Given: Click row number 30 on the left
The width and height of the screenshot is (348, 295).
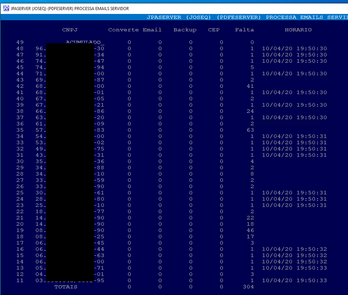Looking at the screenshot, I should tap(20, 162).
